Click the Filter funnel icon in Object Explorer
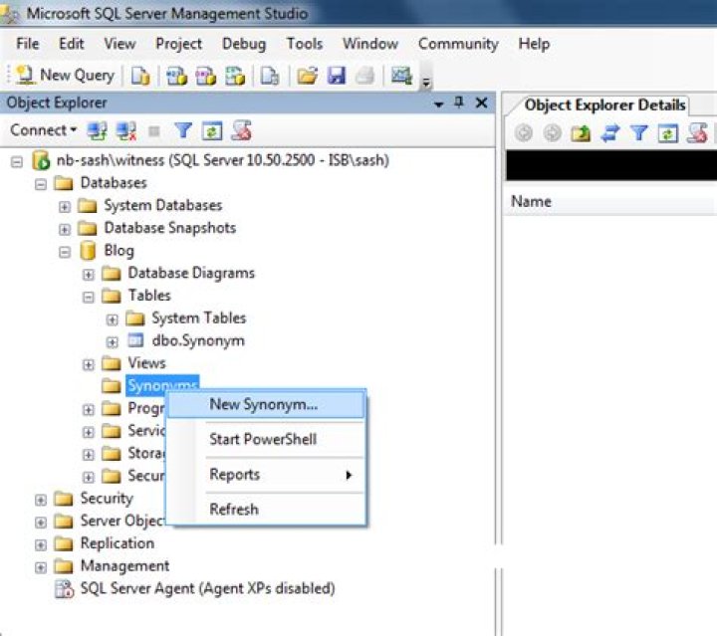The width and height of the screenshot is (717, 636). (183, 131)
